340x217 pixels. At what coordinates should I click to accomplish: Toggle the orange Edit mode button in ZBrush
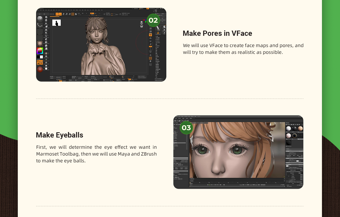pos(57,14)
